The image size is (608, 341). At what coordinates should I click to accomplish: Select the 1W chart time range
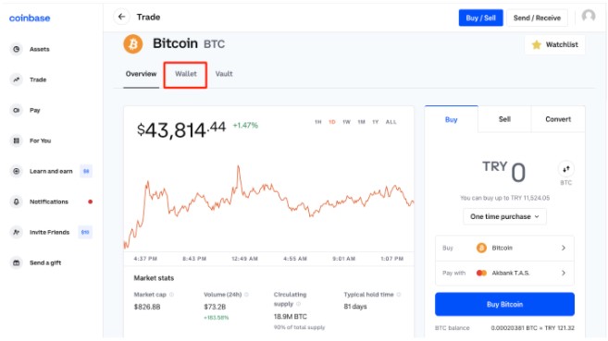(346, 122)
